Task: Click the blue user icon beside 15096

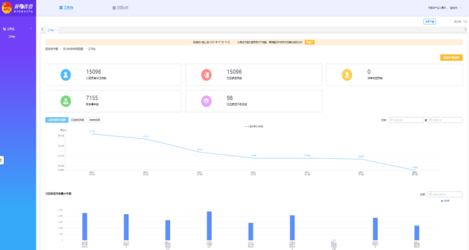Action: 65,75
